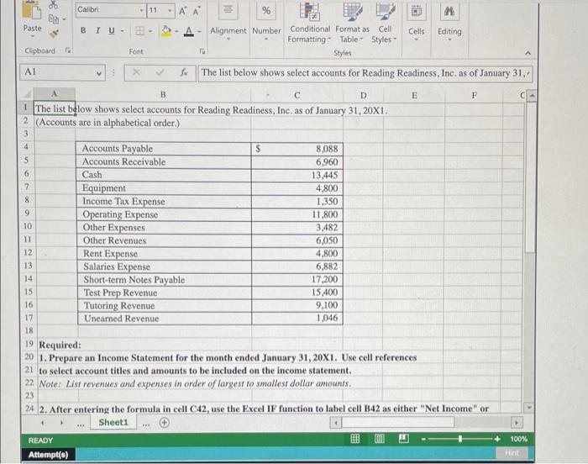
Task: Switch to Page Layout view icon
Action: click(380, 439)
